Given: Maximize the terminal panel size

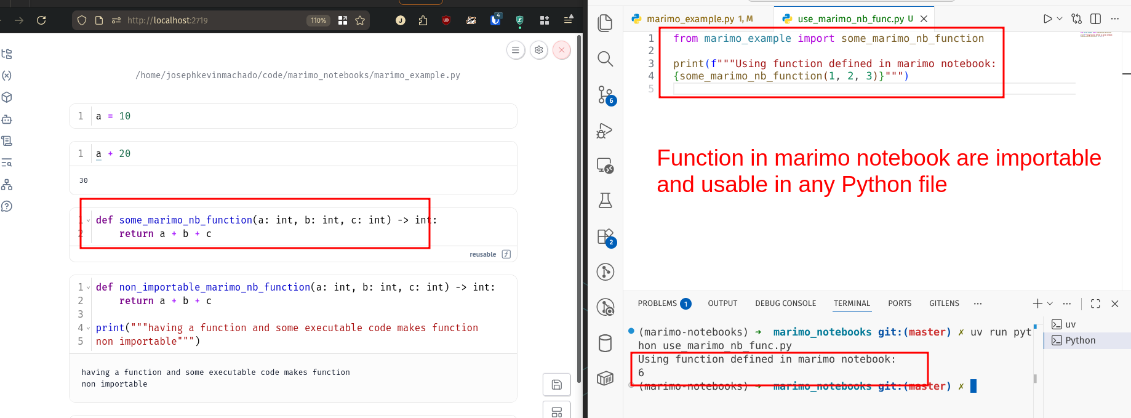Looking at the screenshot, I should tap(1095, 303).
